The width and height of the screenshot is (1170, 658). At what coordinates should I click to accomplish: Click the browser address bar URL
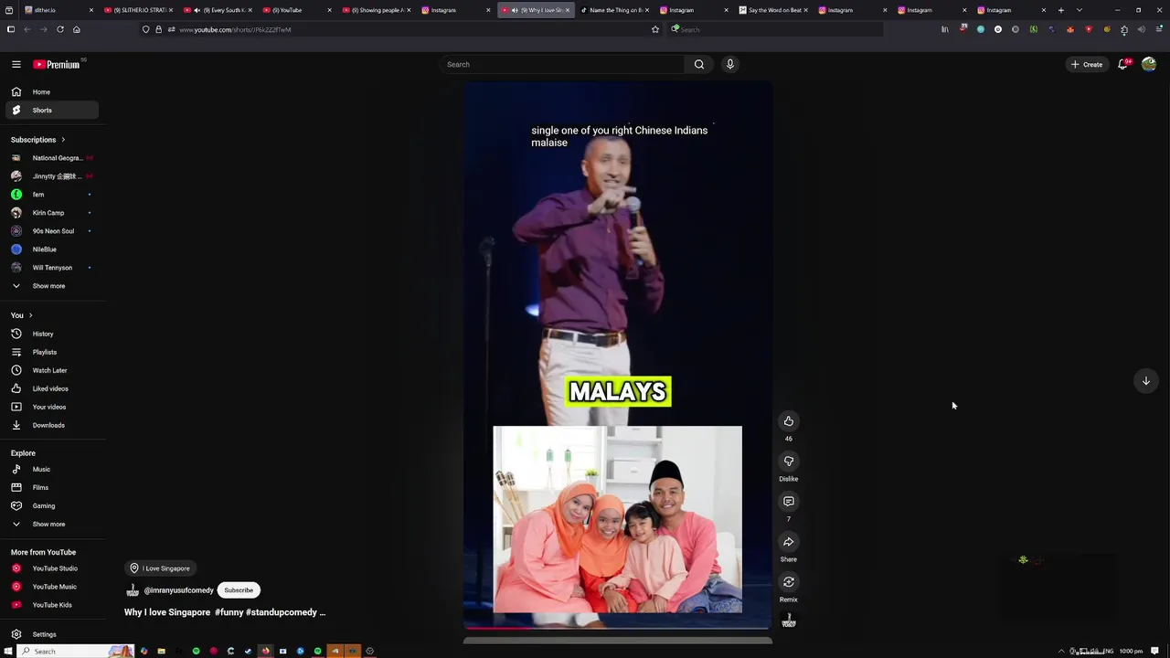click(x=235, y=29)
